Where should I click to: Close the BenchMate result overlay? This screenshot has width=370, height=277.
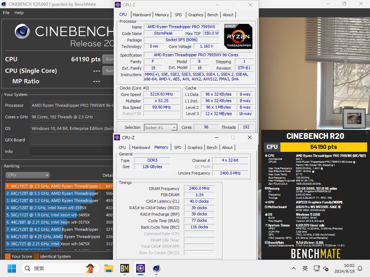coord(367,133)
